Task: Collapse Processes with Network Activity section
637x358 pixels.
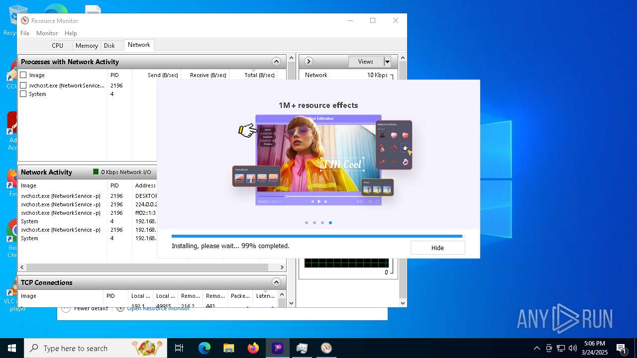Action: (x=276, y=62)
